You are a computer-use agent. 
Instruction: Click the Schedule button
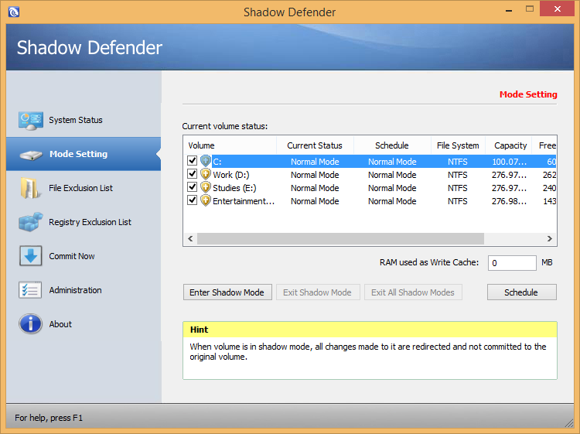click(x=521, y=292)
